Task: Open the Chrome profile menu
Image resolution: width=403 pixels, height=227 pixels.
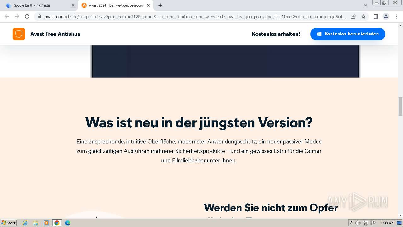Action: pyautogui.click(x=386, y=16)
